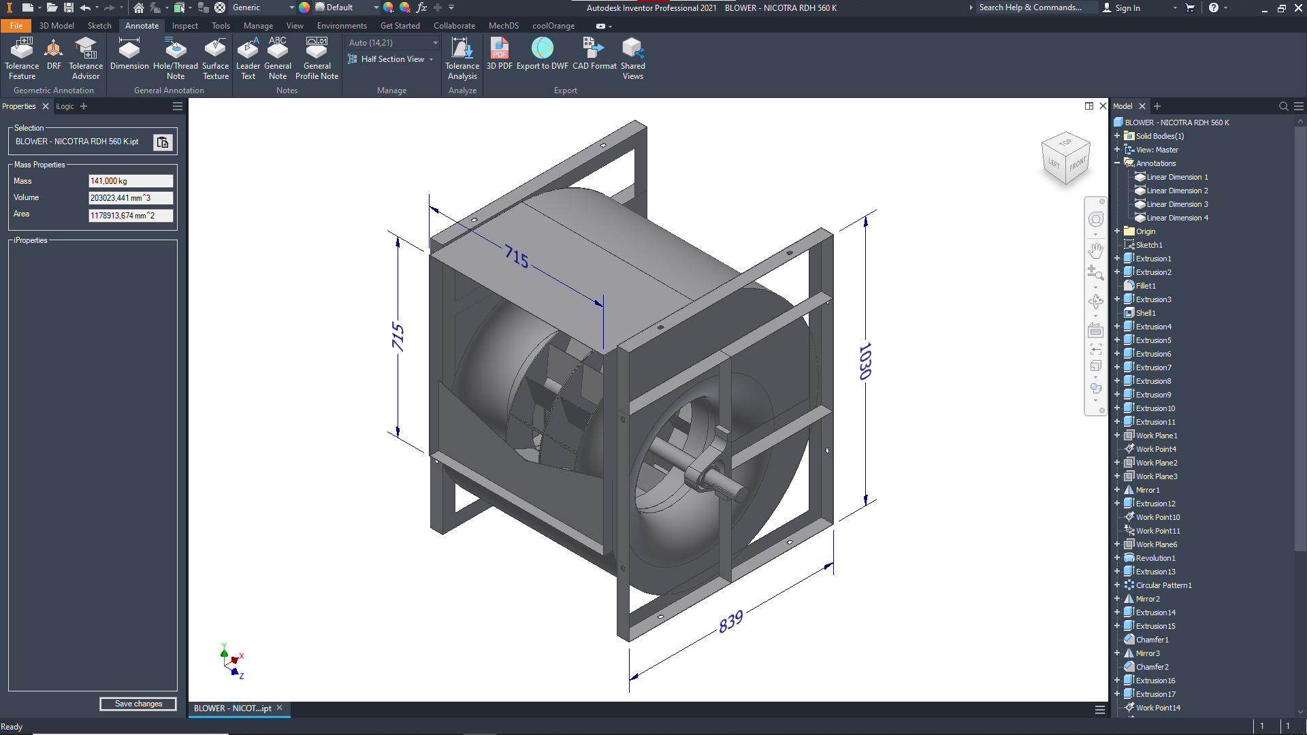Open the Inspect ribbon tab
1307x735 pixels.
184,26
